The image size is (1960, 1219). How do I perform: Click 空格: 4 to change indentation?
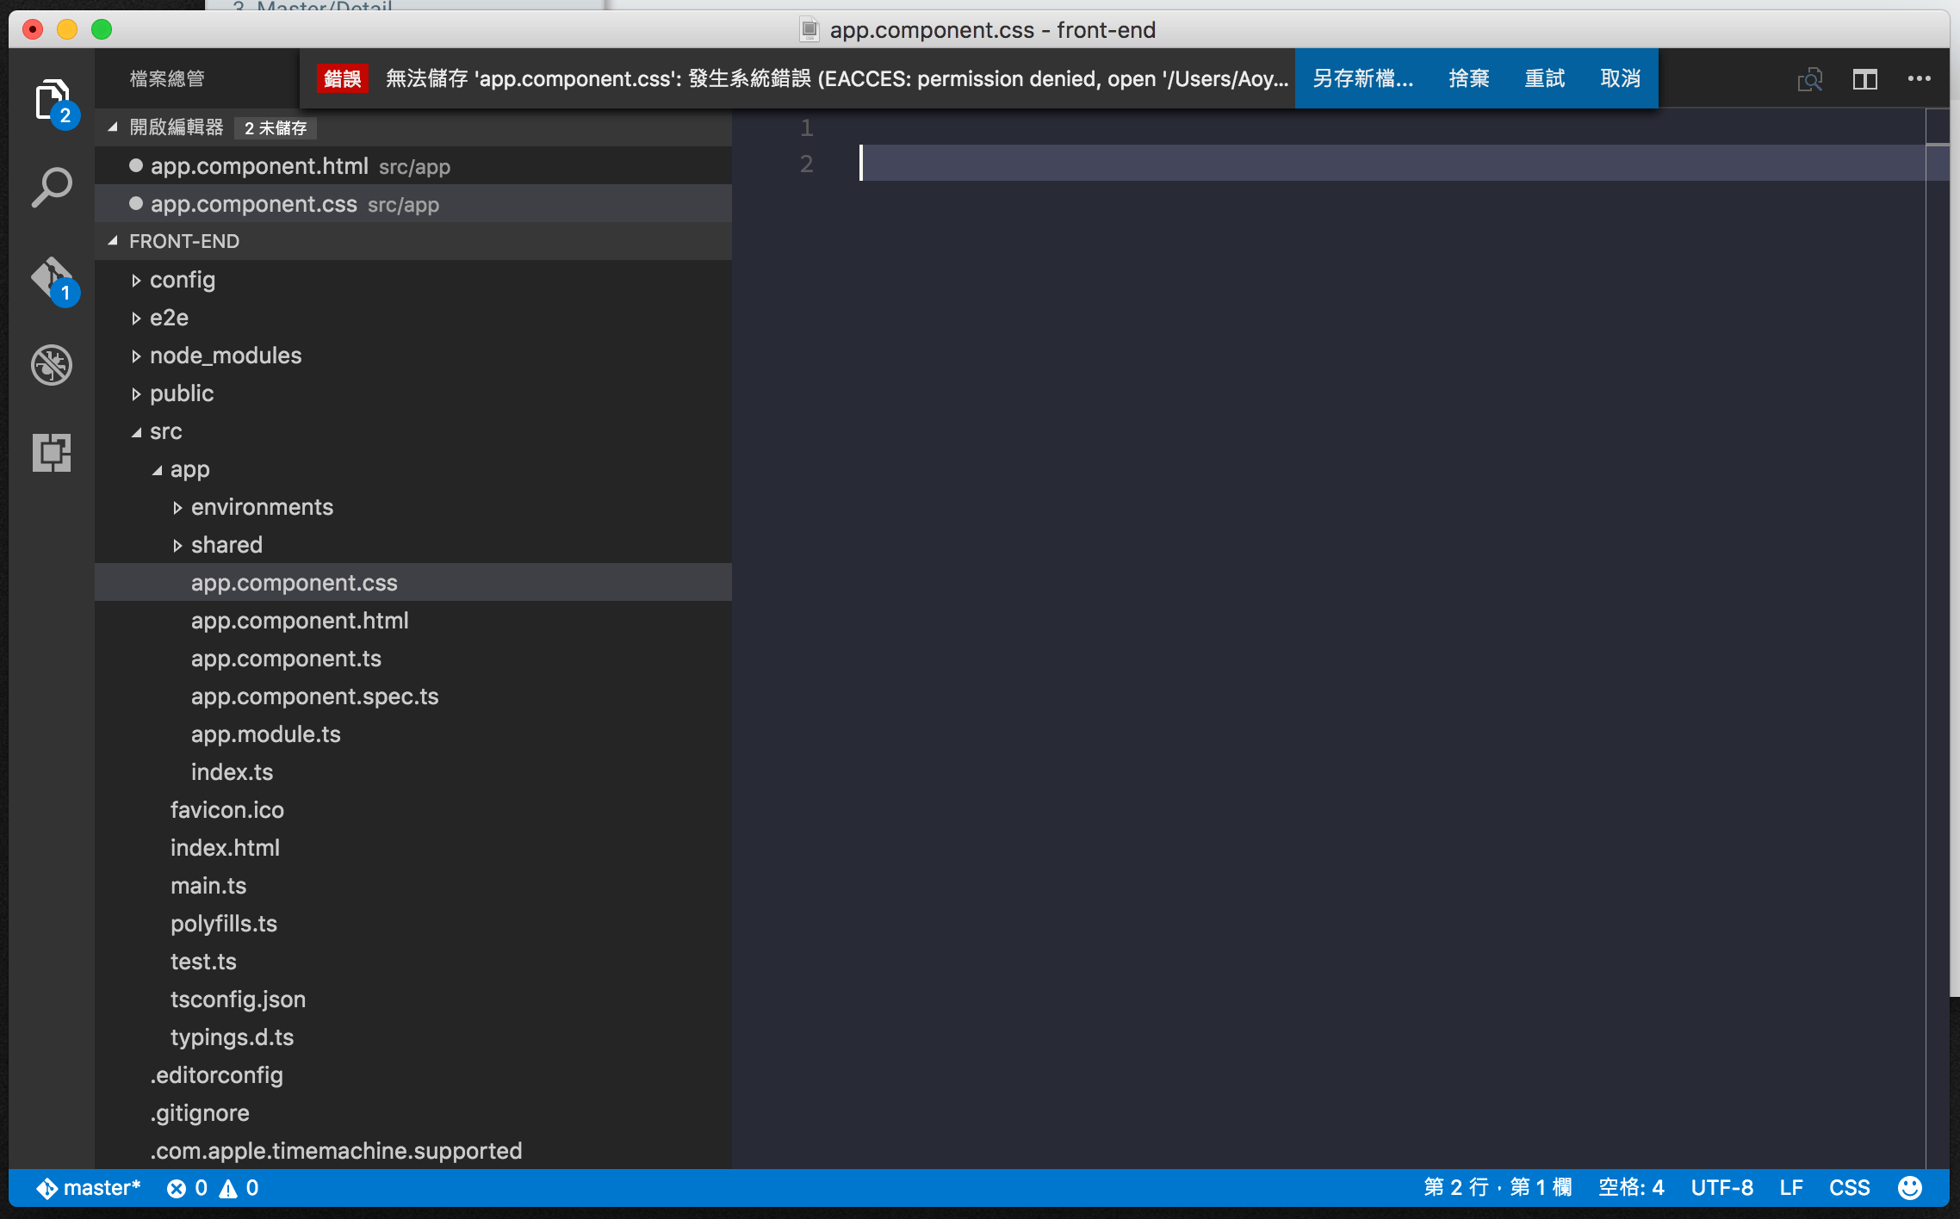(1630, 1187)
